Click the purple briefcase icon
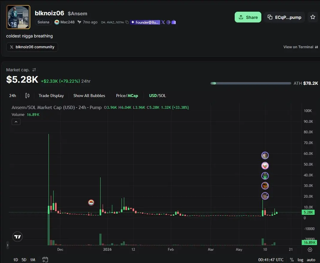 point(174,22)
